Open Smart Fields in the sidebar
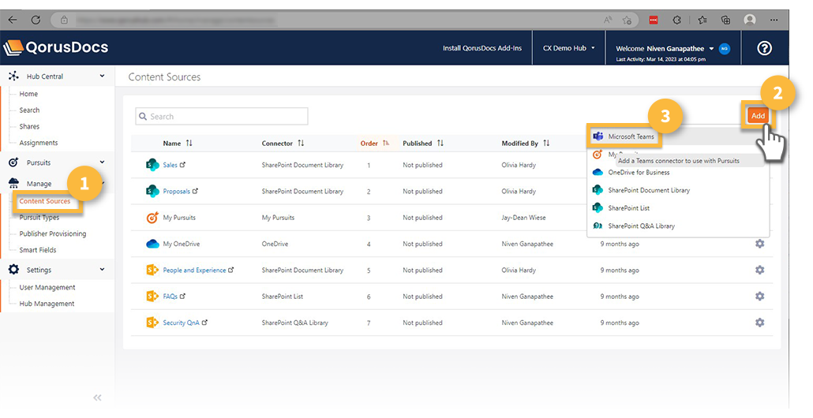813x418 pixels. pos(38,250)
